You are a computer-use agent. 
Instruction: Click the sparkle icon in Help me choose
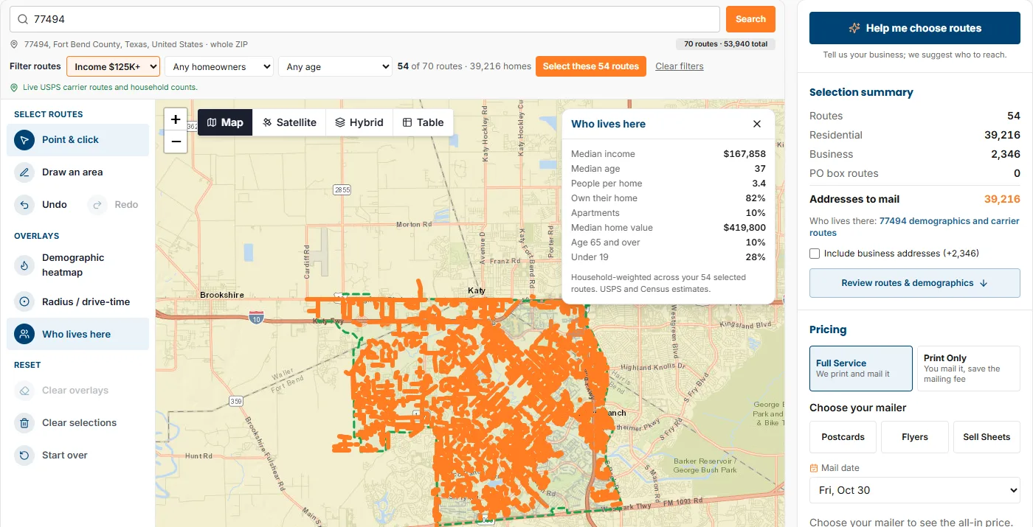[x=854, y=28]
